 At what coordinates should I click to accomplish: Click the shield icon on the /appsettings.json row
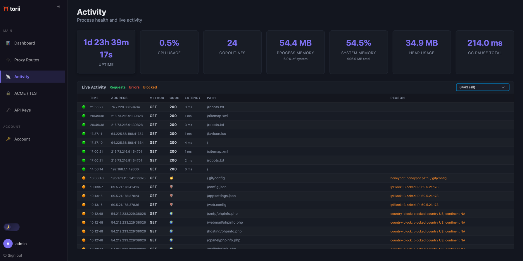[x=171, y=196]
